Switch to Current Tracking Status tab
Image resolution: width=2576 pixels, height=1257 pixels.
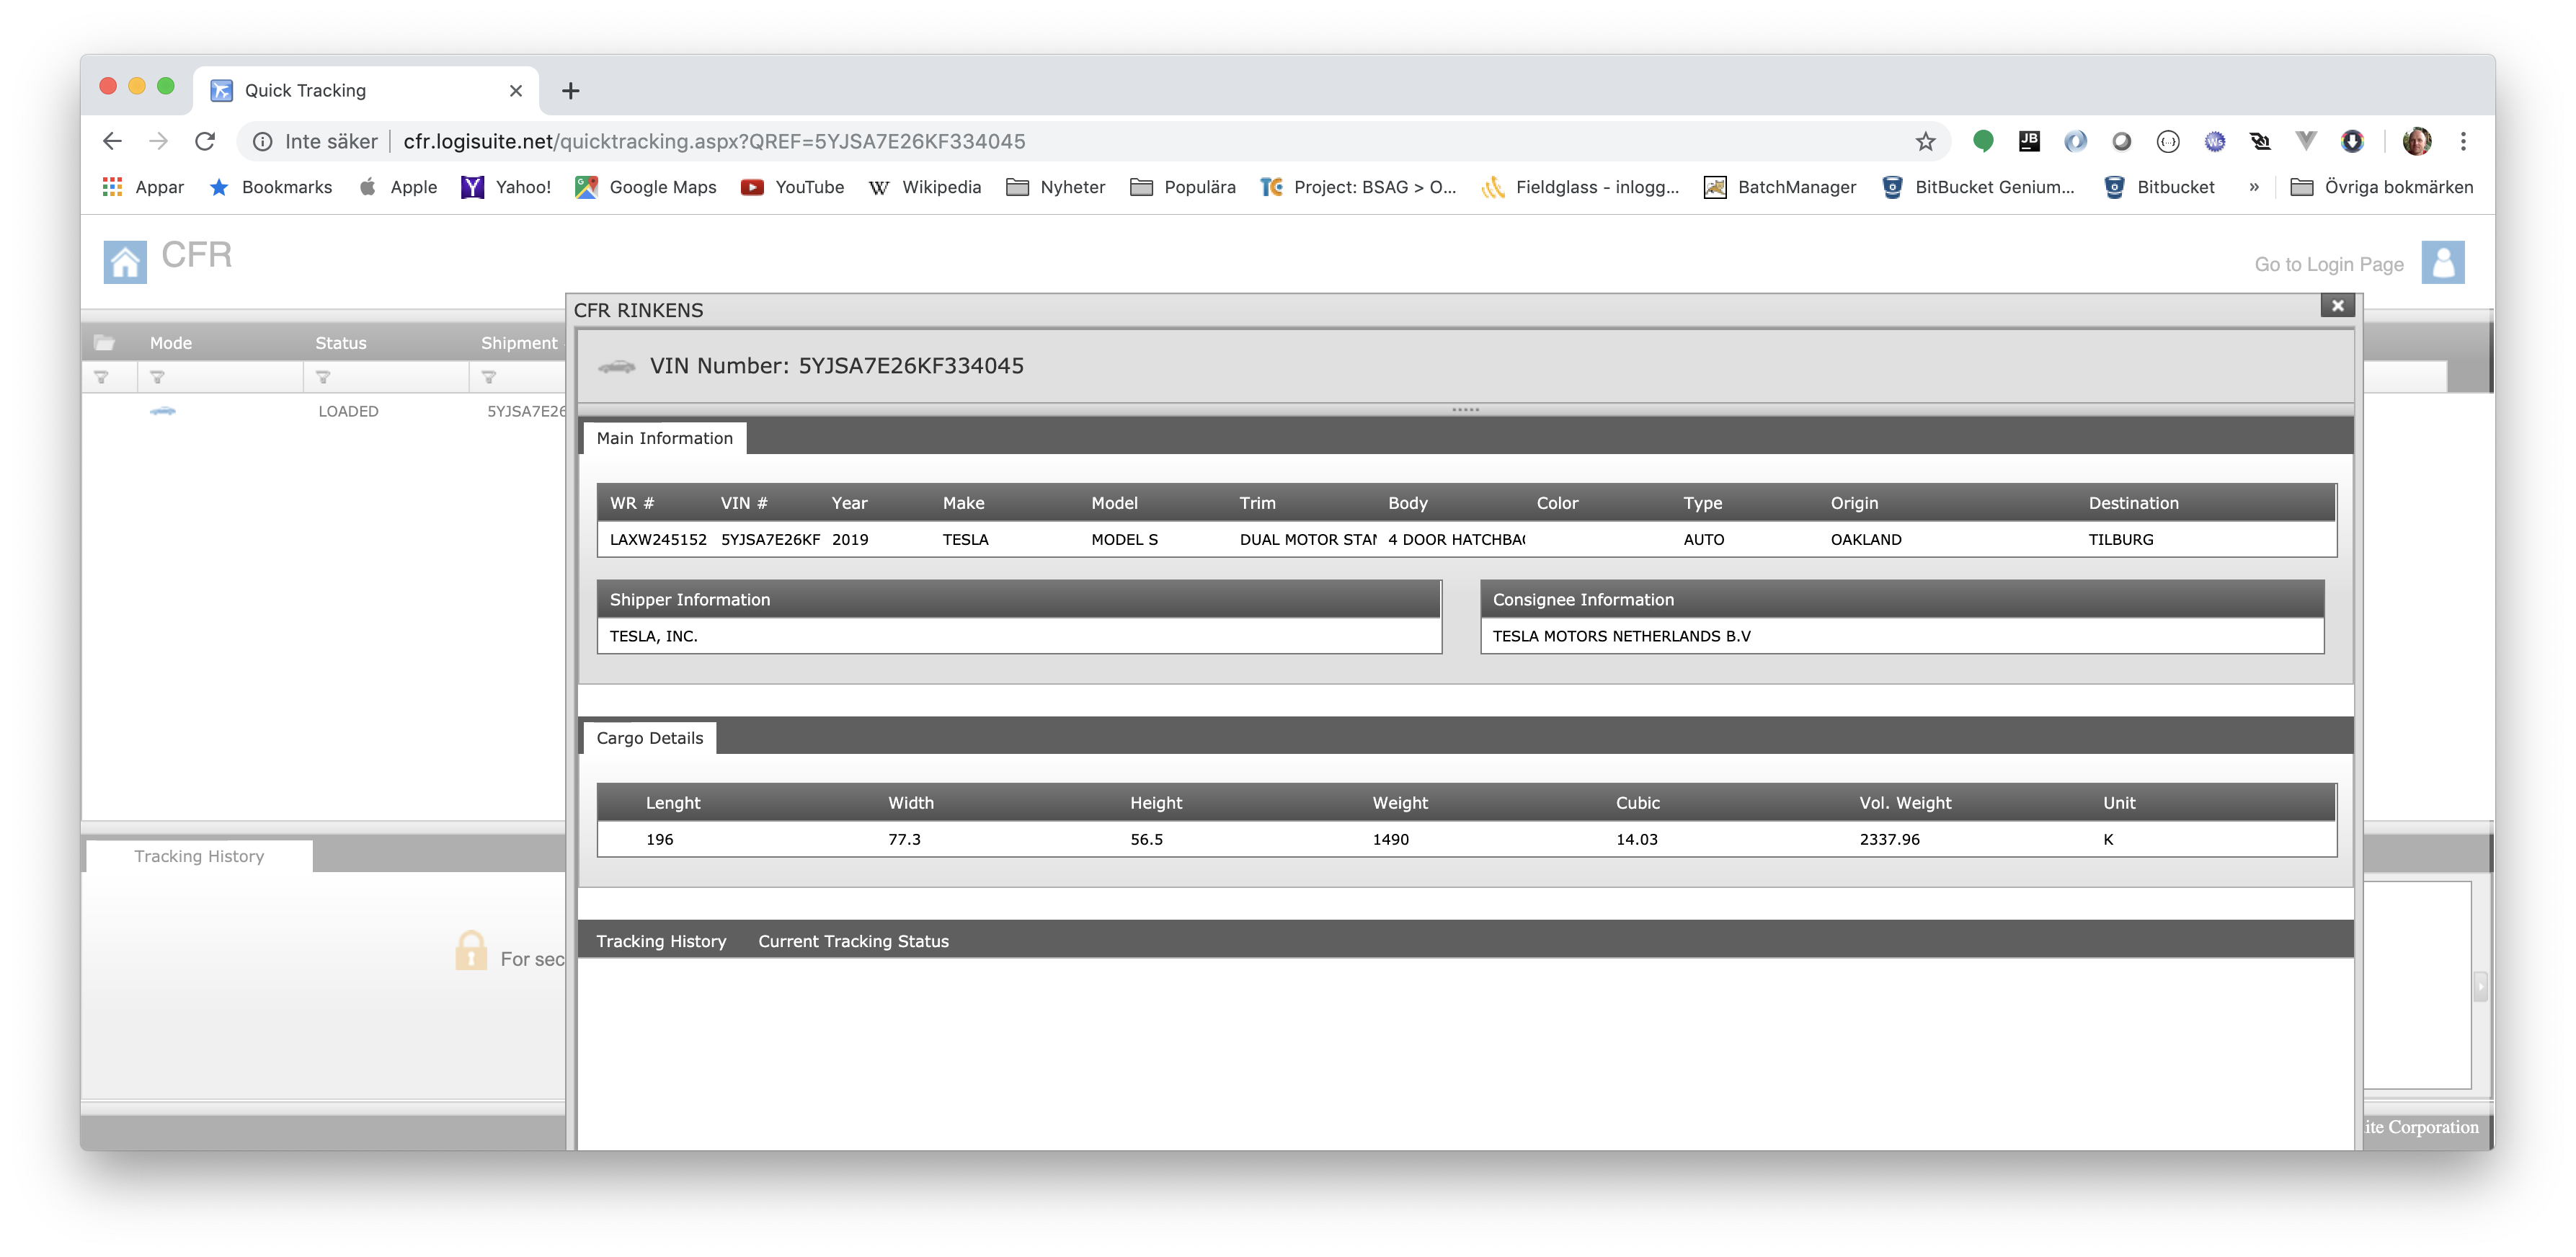(x=853, y=941)
